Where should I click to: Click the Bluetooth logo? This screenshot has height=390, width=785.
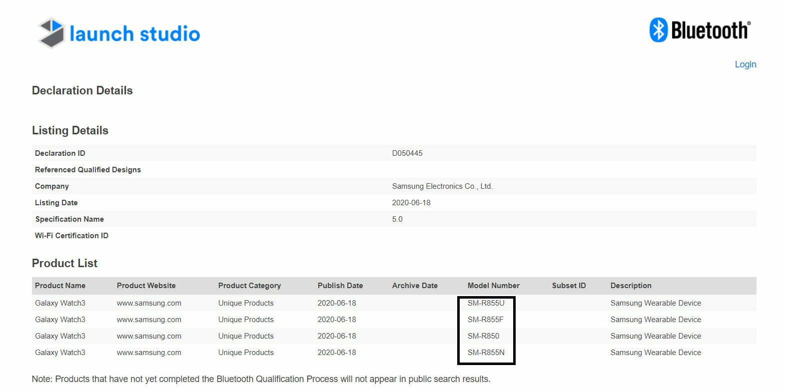point(700,30)
